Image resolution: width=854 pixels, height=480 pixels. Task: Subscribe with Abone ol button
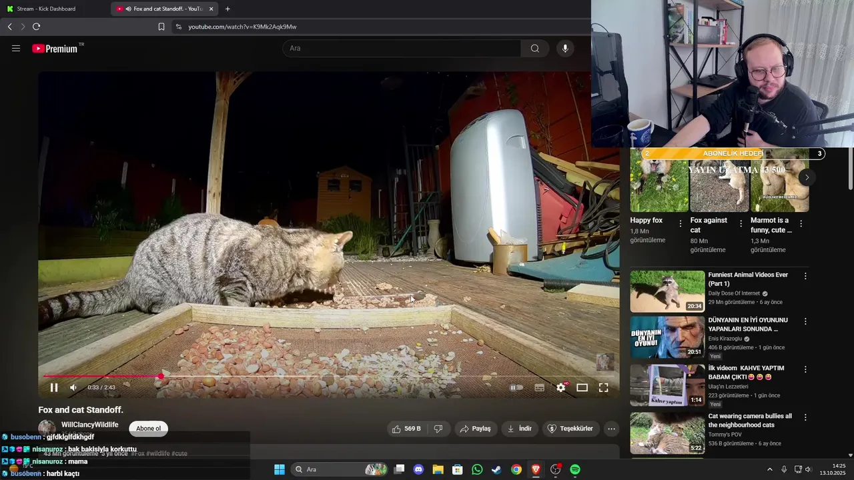[x=148, y=429]
